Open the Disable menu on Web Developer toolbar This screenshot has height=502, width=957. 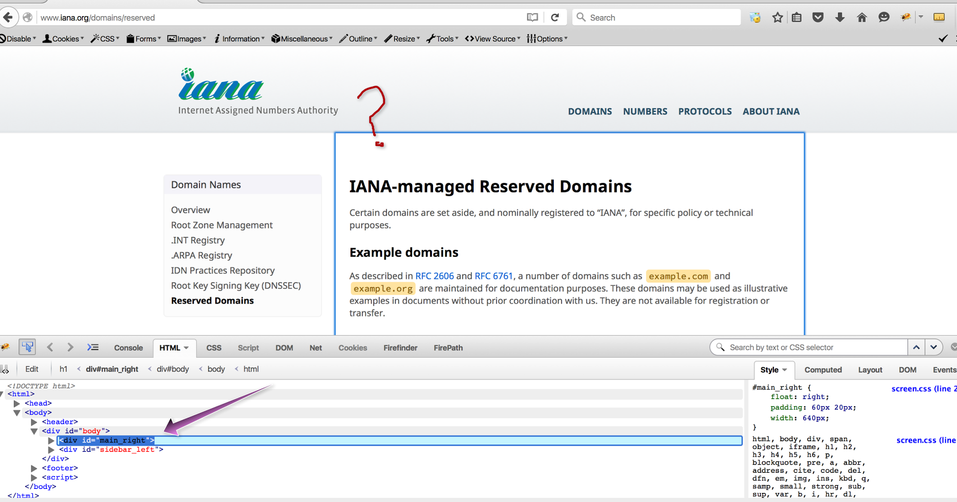[x=19, y=39]
